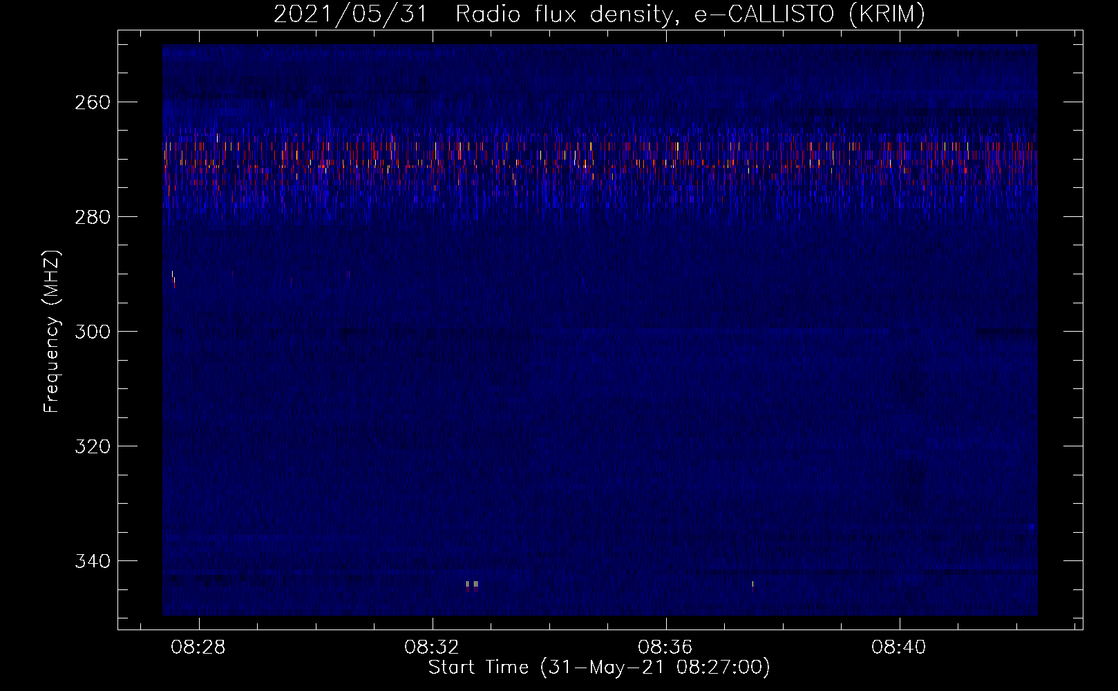1118x691 pixels.
Task: Click the bright yellow burst near 345 MHz at 08:32
Action: click(472, 586)
